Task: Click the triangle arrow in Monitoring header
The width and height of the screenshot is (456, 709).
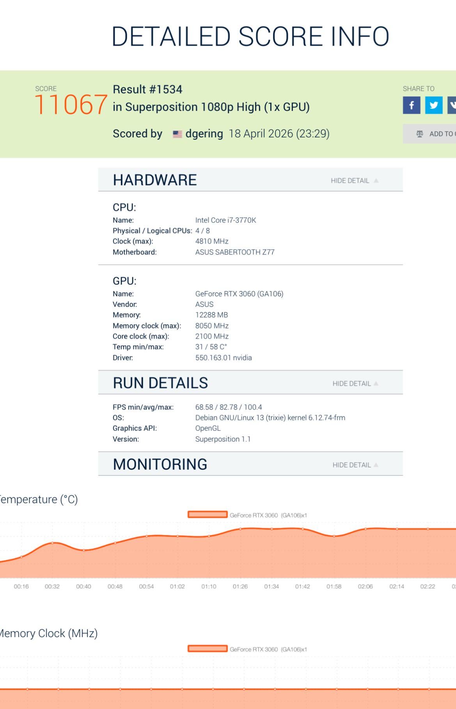Action: (x=376, y=465)
